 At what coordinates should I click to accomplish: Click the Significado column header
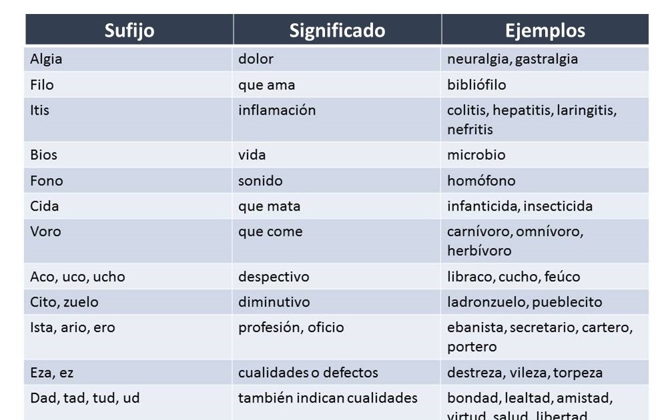(x=337, y=29)
